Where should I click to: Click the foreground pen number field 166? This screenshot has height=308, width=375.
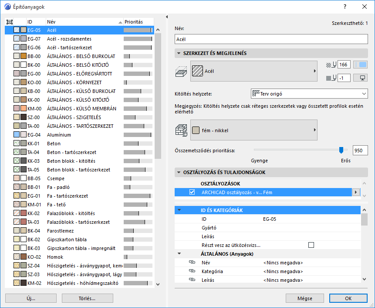coord(344,65)
